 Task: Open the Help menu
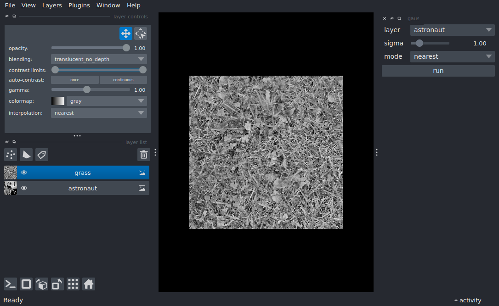click(133, 6)
